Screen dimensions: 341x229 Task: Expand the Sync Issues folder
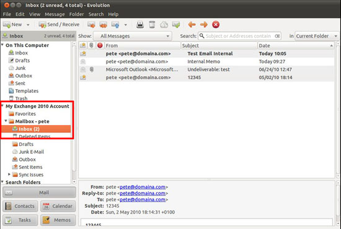pyautogui.click(x=9, y=175)
